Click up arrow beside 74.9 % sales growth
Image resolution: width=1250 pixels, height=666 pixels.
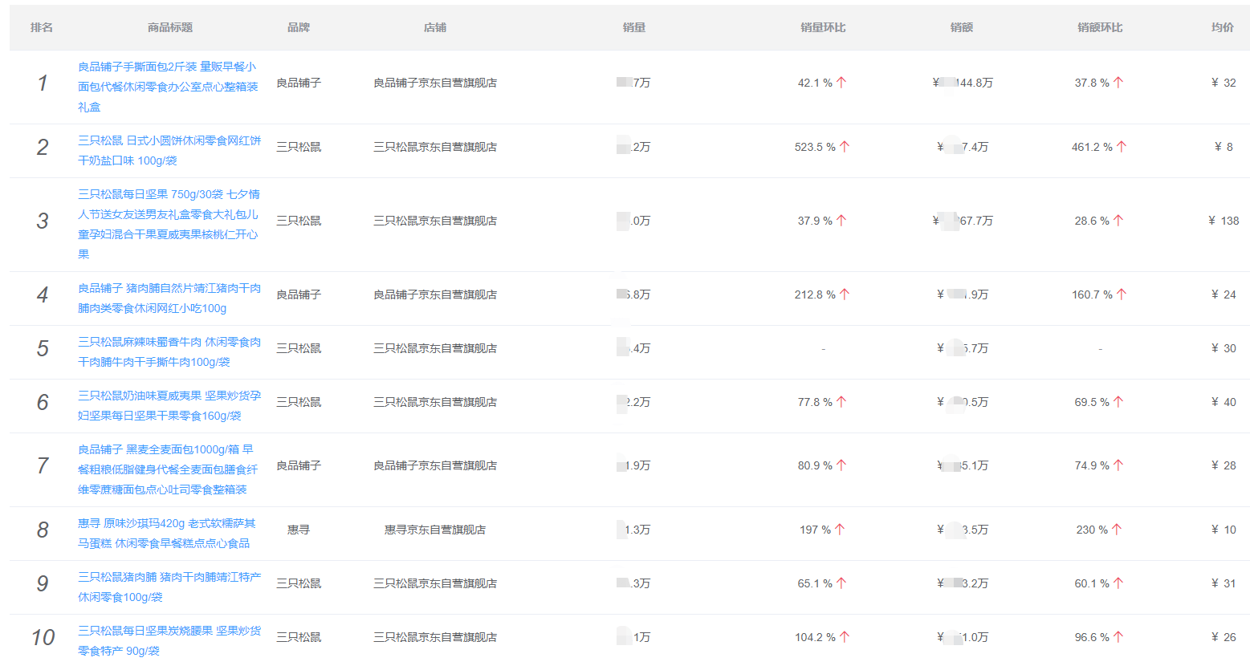(x=1118, y=465)
